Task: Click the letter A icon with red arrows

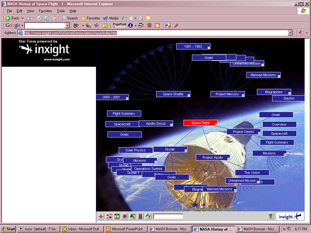Action: pos(133,216)
